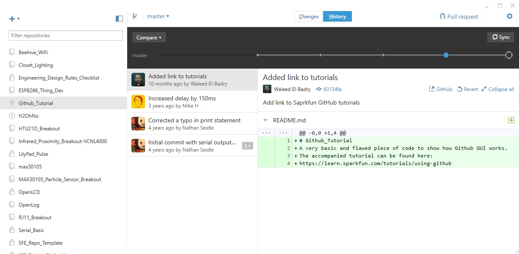519x254 pixels.
Task: Open the settings gear menu
Action: (510, 16)
